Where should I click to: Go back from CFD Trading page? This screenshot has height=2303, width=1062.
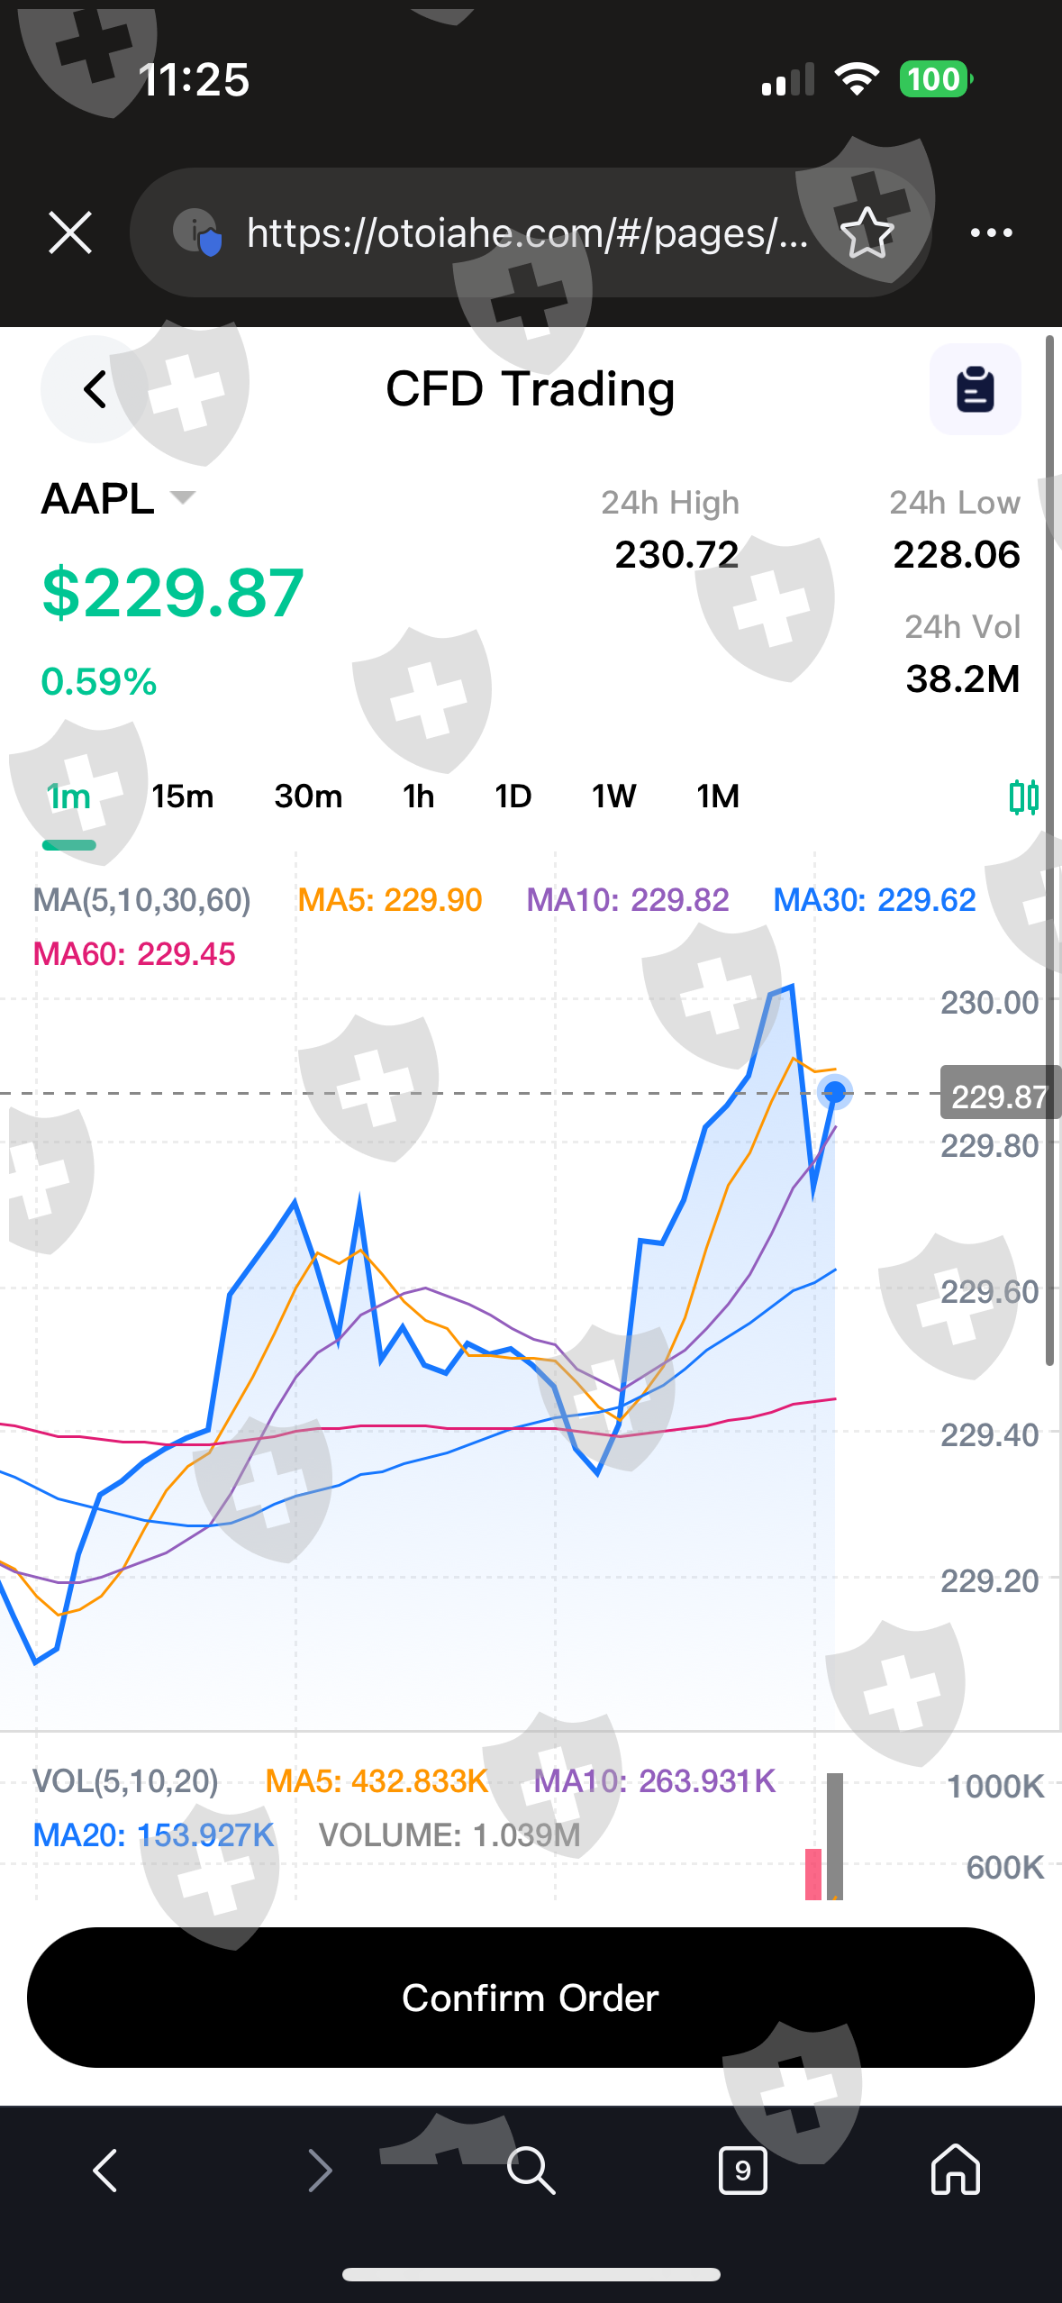tap(94, 389)
